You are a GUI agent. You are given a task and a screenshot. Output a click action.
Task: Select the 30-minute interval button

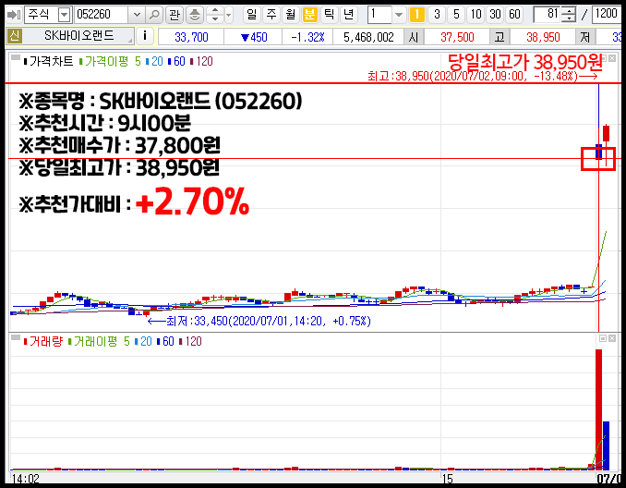[x=495, y=15]
